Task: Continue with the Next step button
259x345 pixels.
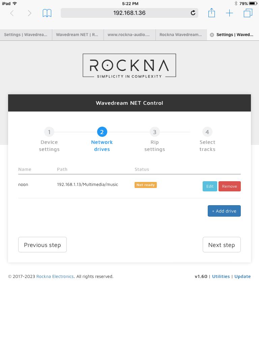Action: click(x=222, y=245)
